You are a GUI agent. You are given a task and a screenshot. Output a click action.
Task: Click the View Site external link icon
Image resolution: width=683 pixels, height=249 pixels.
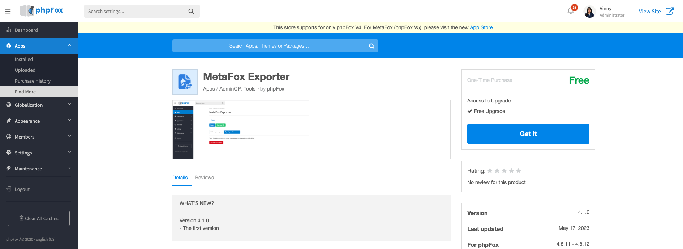[670, 11]
